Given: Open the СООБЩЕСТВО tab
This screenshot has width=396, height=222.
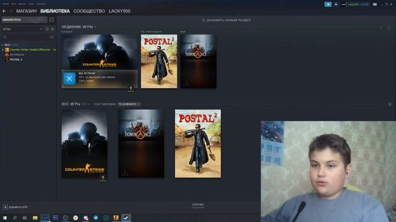Looking at the screenshot, I should point(89,11).
